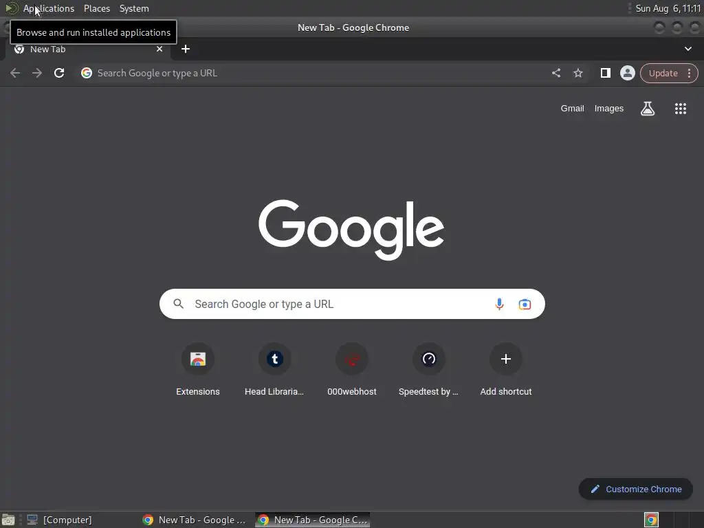Open Search Labs flask icon
Viewport: 704px width, 528px height.
pyautogui.click(x=648, y=109)
